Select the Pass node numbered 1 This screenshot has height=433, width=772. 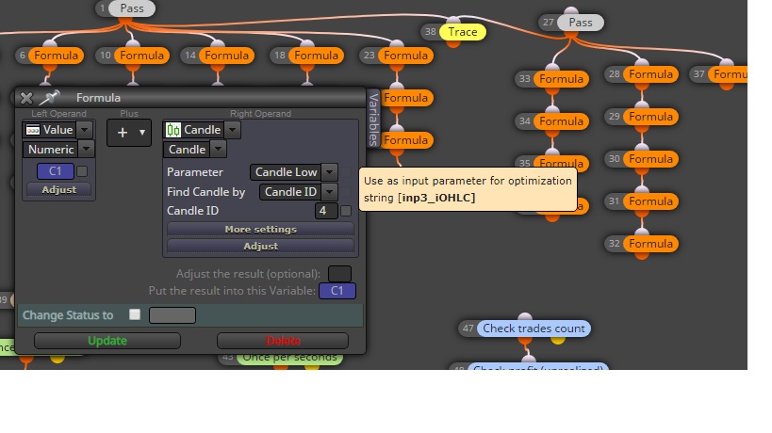pos(132,8)
